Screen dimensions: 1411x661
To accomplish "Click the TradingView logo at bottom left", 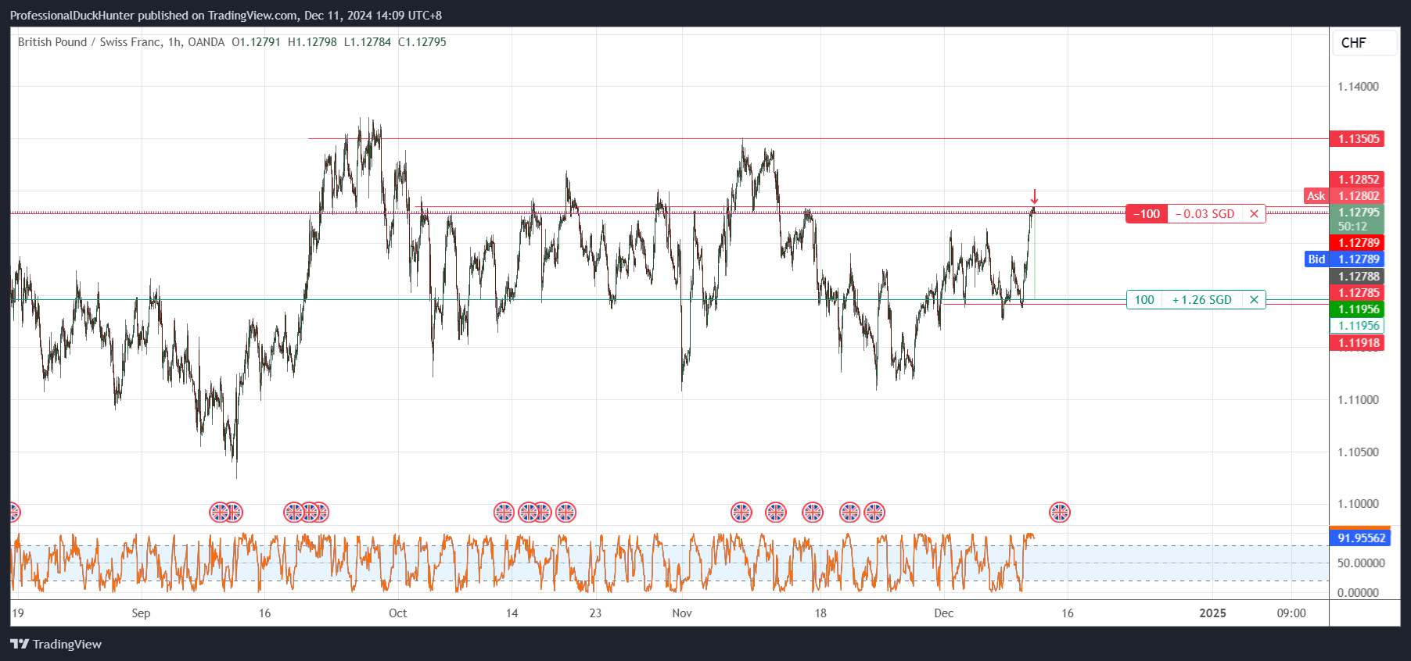I will point(56,644).
